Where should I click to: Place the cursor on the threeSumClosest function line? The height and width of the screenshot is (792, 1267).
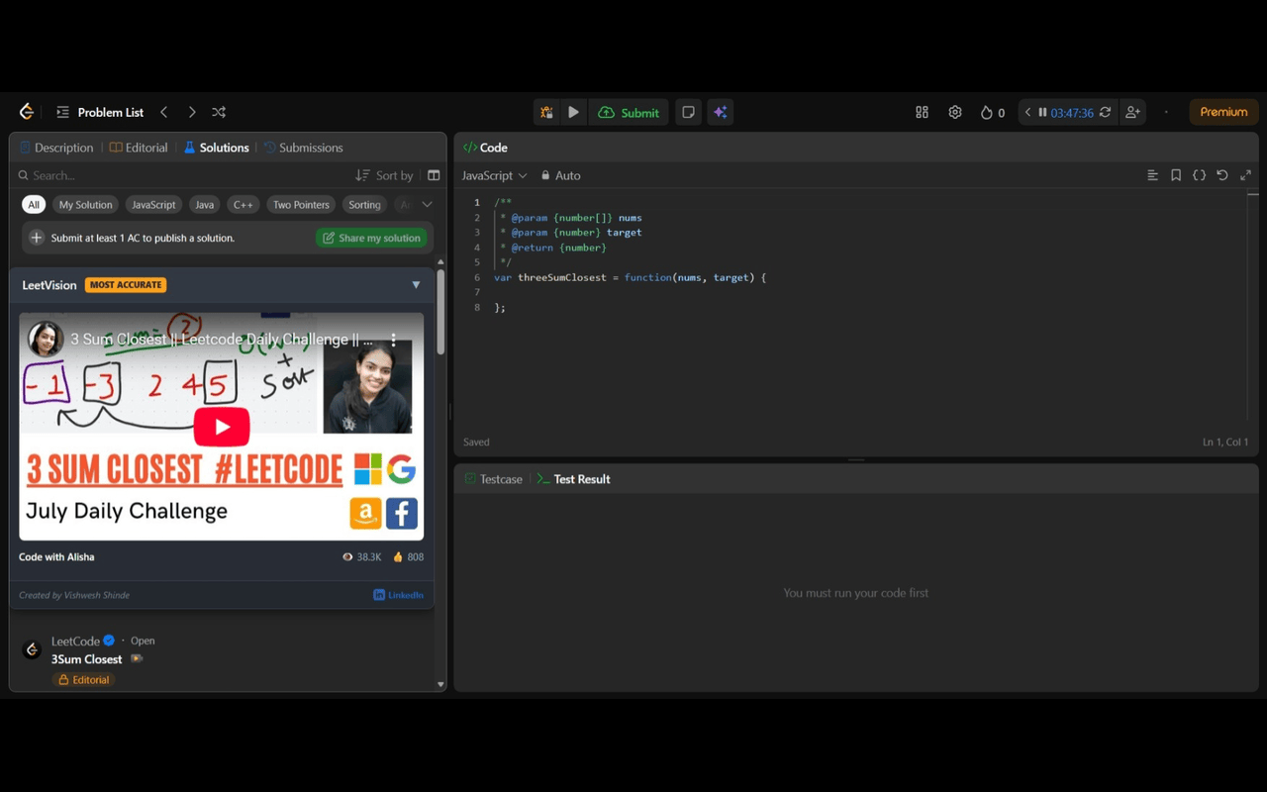pyautogui.click(x=630, y=277)
